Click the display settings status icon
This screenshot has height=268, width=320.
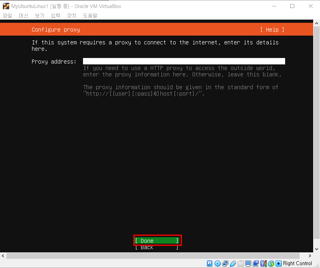248,263
